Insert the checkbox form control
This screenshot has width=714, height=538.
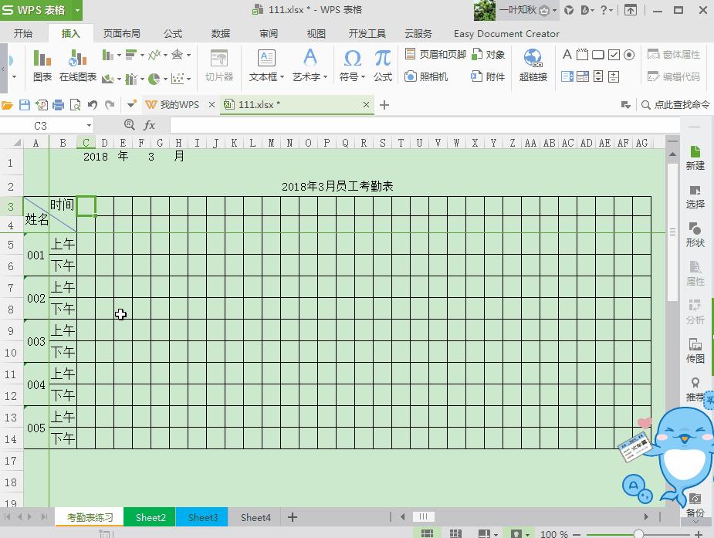point(614,55)
